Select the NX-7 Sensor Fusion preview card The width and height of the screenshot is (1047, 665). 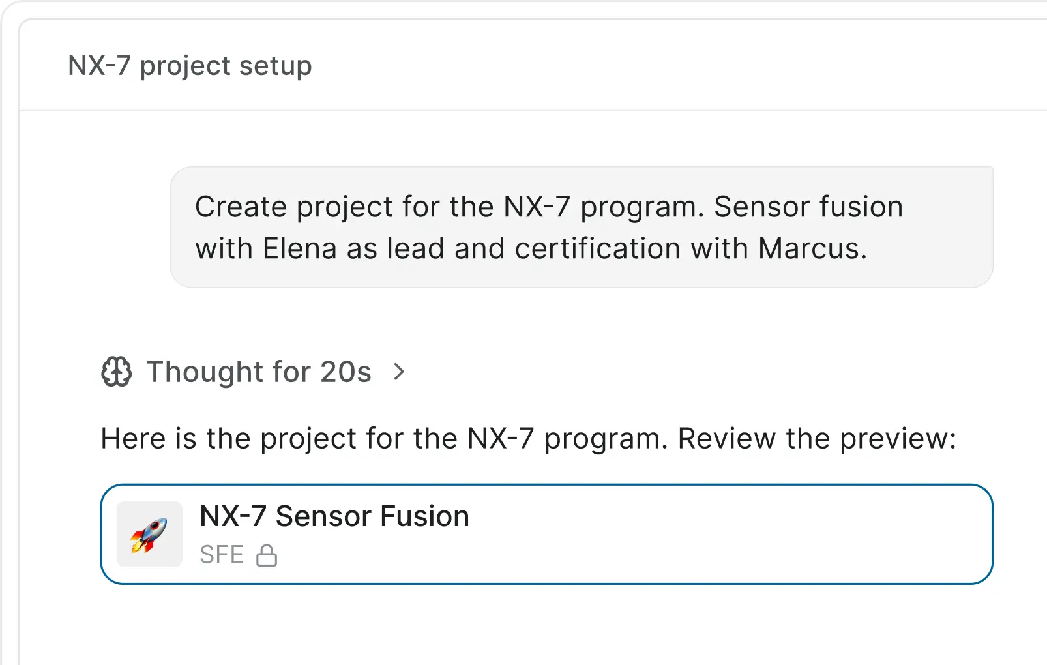(x=652, y=535)
